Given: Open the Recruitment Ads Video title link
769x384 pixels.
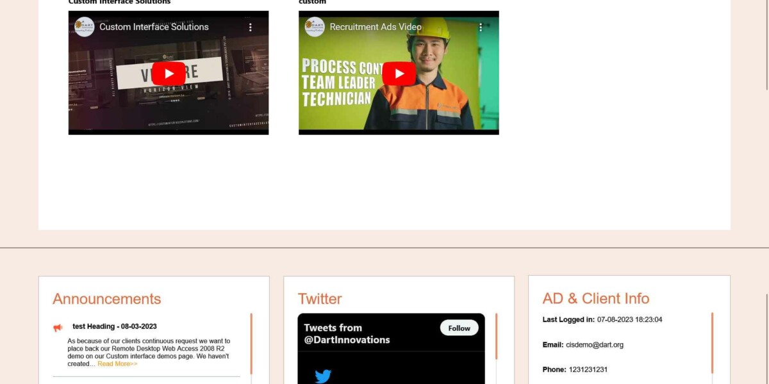Looking at the screenshot, I should point(376,27).
